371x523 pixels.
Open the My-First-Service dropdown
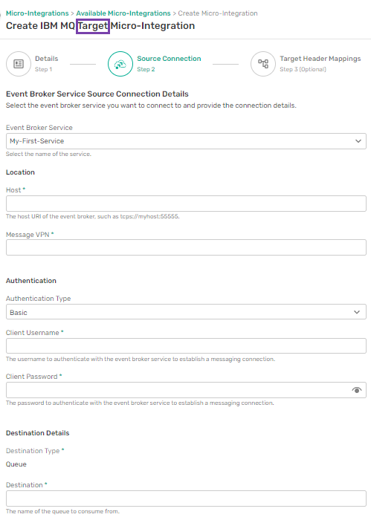point(186,141)
